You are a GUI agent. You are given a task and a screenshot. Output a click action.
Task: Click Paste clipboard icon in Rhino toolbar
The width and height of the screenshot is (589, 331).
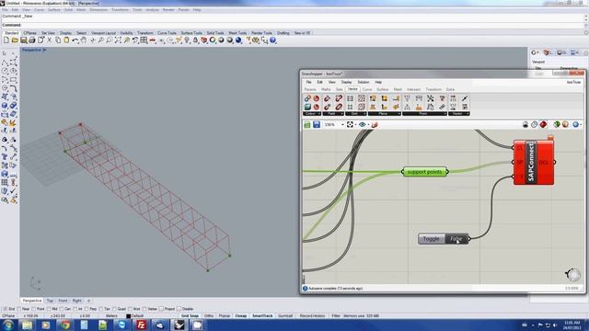point(66,40)
